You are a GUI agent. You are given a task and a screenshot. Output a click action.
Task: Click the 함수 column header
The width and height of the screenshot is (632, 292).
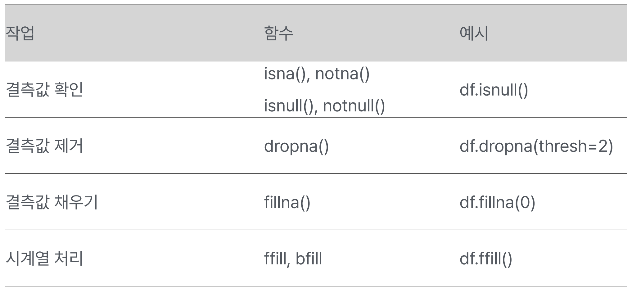click(x=278, y=33)
